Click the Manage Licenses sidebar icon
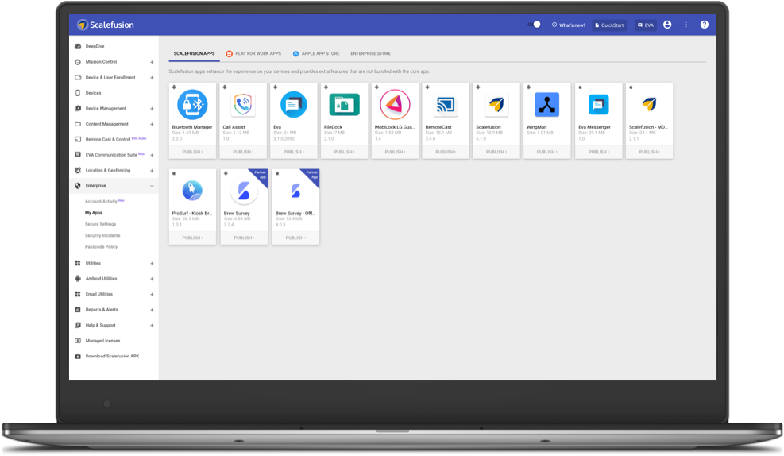 [x=78, y=341]
